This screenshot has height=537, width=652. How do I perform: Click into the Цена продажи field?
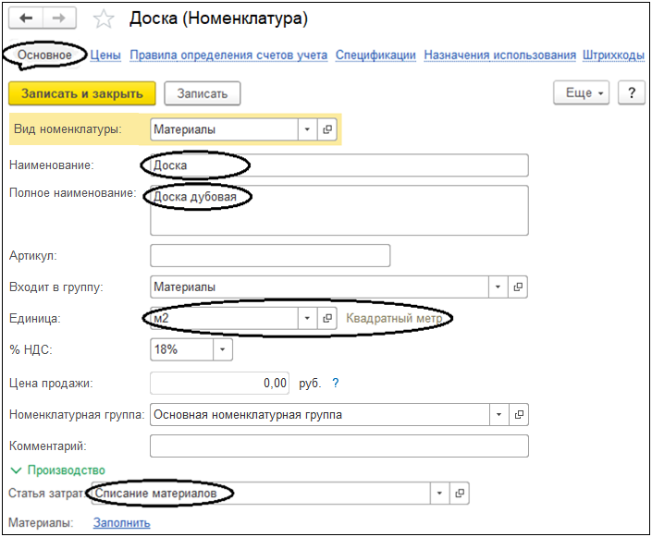[x=219, y=384]
